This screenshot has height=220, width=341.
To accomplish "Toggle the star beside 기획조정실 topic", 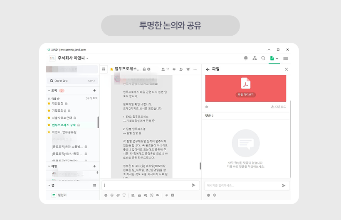I will tap(49, 110).
